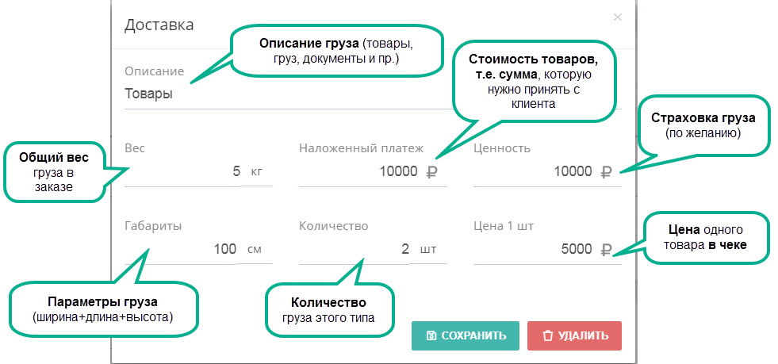Click the Описание груза callout bubble
Screen dimensions: 778x364
[x=336, y=51]
